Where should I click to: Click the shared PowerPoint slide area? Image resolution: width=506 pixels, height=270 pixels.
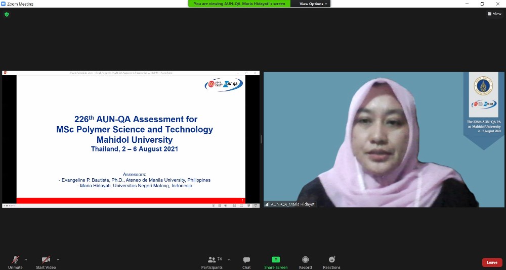[x=131, y=136]
